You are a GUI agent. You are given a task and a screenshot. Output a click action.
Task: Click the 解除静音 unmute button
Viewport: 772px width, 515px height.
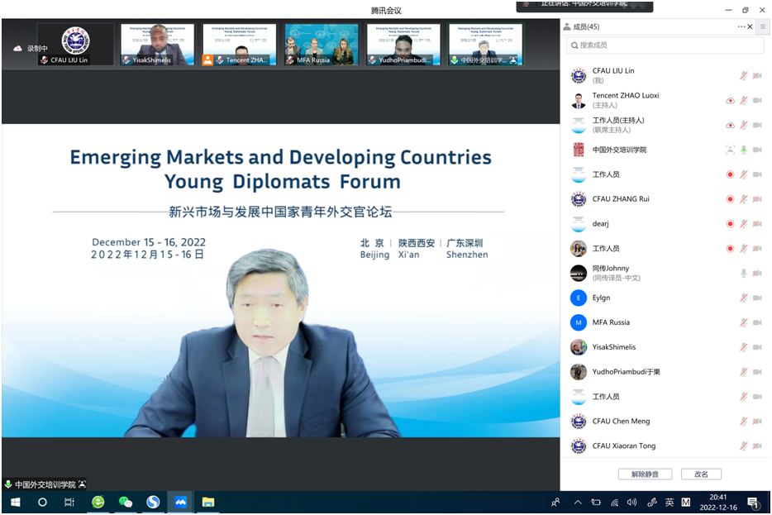[645, 474]
